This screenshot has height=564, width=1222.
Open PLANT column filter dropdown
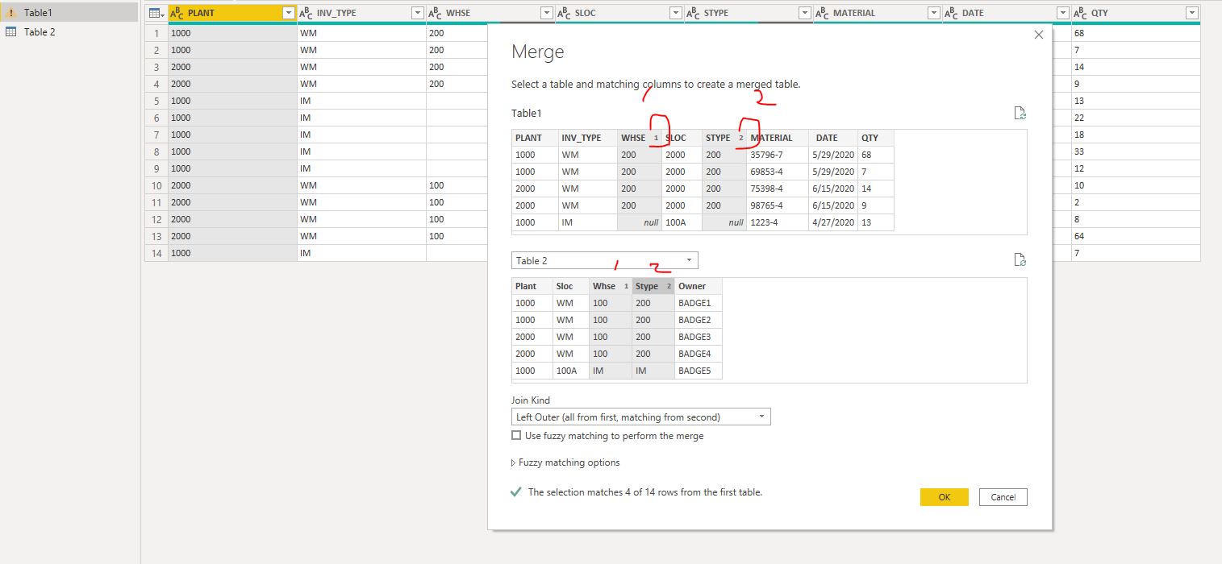pos(289,13)
